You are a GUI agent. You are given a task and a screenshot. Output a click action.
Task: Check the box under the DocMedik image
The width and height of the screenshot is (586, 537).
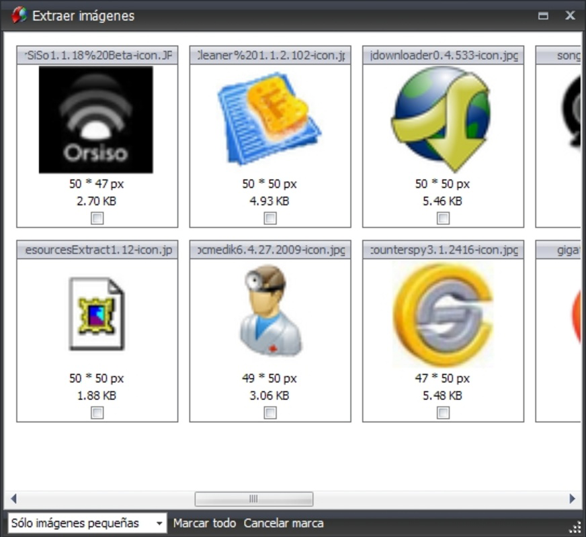pyautogui.click(x=269, y=413)
